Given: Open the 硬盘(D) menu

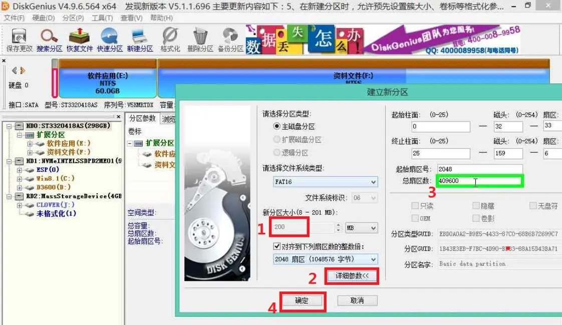Looking at the screenshot, I should pos(43,18).
